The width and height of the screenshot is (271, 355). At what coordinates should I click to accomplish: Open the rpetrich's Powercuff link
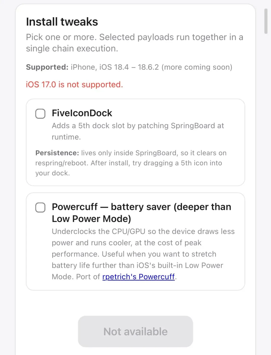coord(138,277)
